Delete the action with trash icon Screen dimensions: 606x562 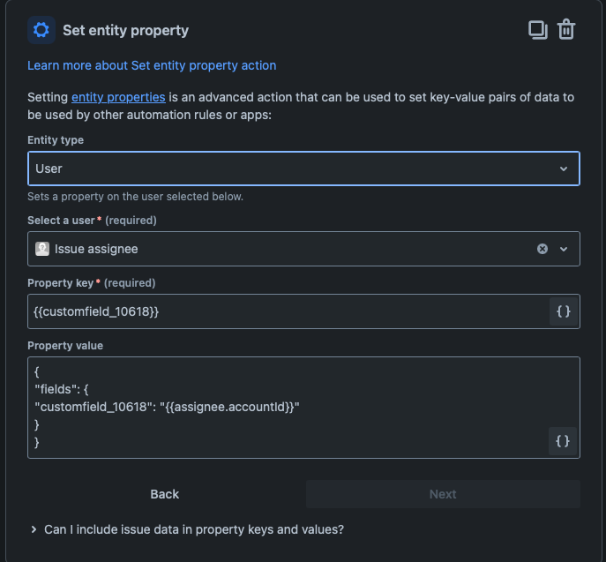[566, 29]
